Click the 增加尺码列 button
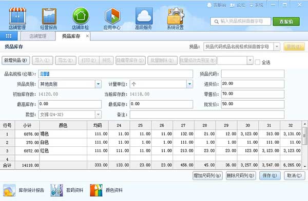This screenshot has width=308, height=201. click(207, 175)
